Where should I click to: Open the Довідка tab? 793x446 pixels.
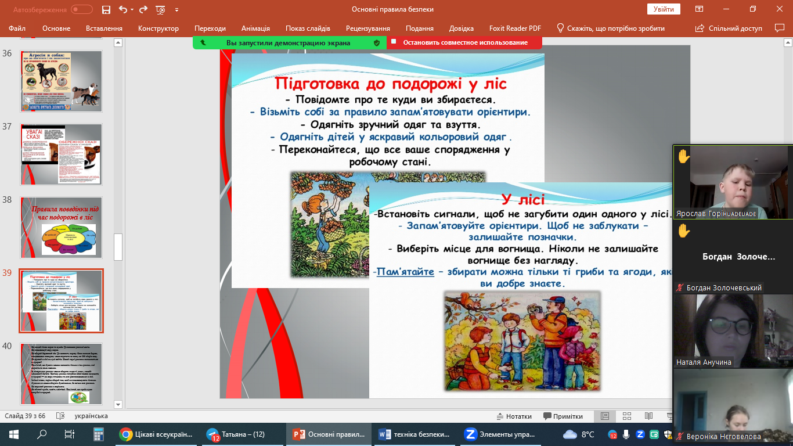[462, 28]
